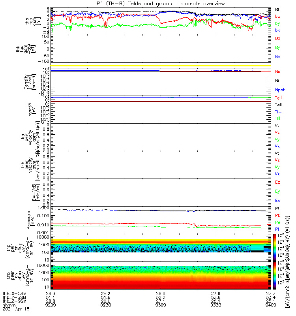Image resolution: width=296 pixels, height=316 pixels.
Task: Select the lowercase blue "bx" legend label
Action: (277, 30)
